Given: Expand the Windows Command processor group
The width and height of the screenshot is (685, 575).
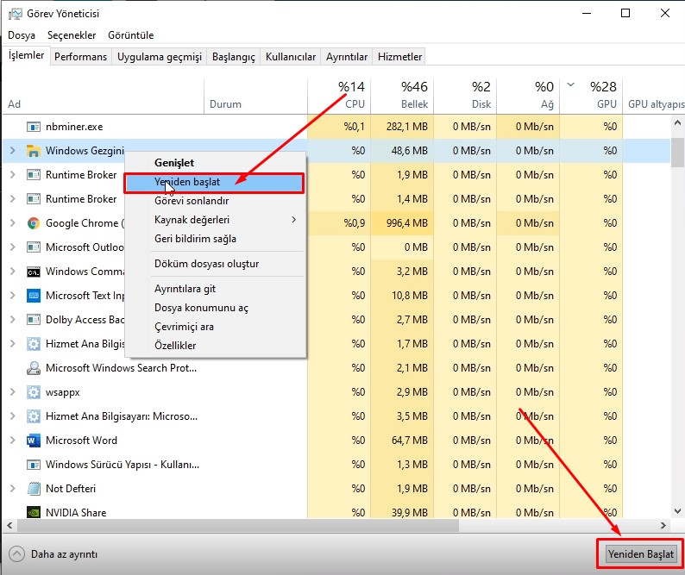Looking at the screenshot, I should coord(12,272).
